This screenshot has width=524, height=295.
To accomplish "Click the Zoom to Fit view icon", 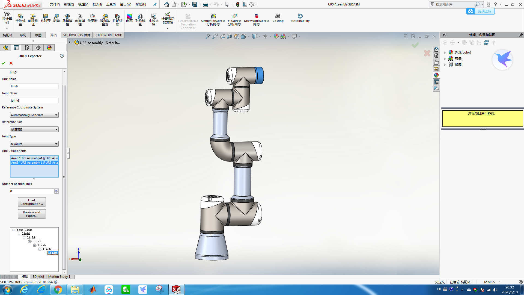I will coord(208,36).
